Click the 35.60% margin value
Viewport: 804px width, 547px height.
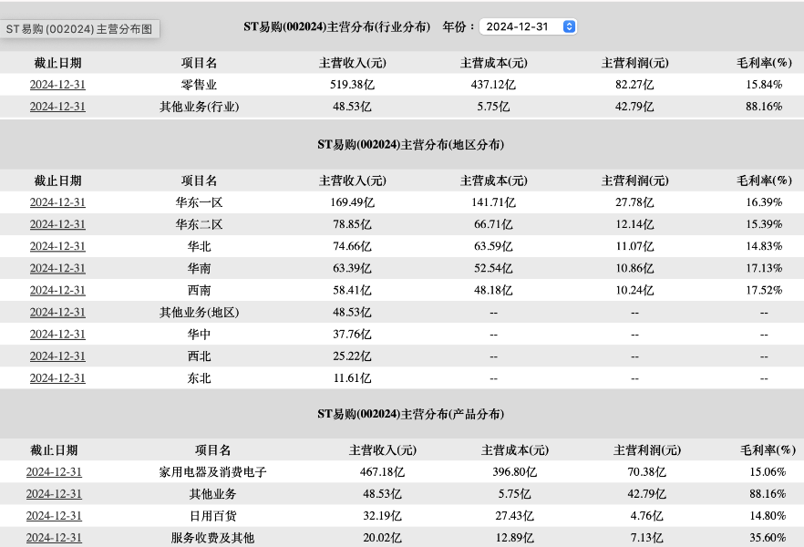point(768,538)
